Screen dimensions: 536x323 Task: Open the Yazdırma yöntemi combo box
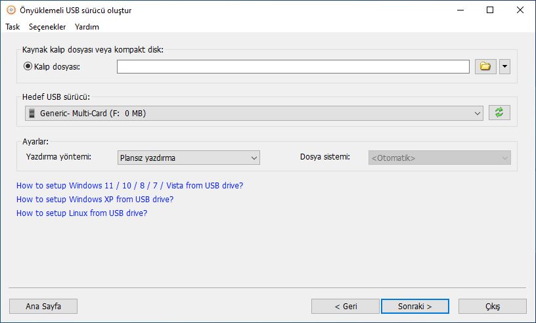[189, 158]
